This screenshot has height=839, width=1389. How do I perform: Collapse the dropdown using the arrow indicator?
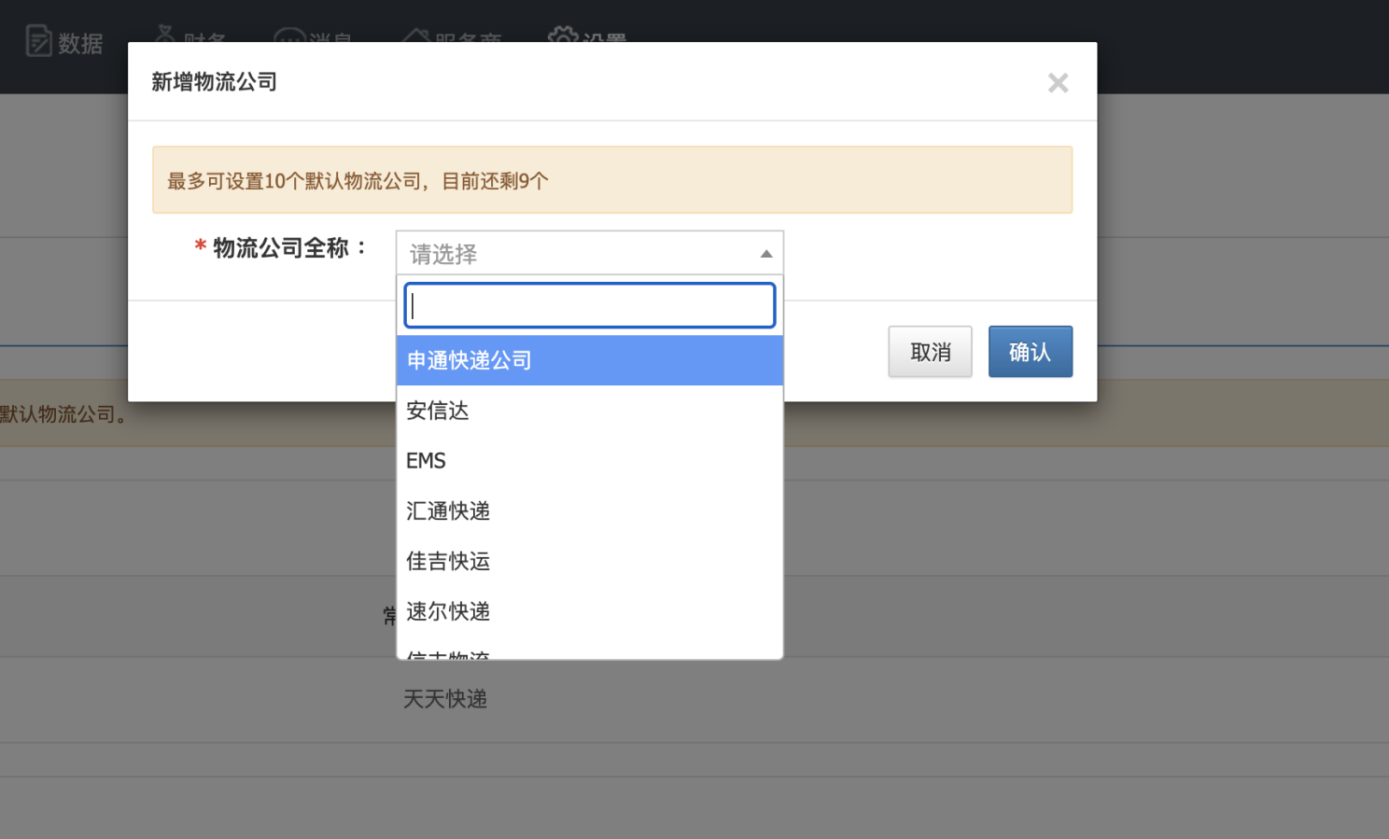pyautogui.click(x=765, y=254)
